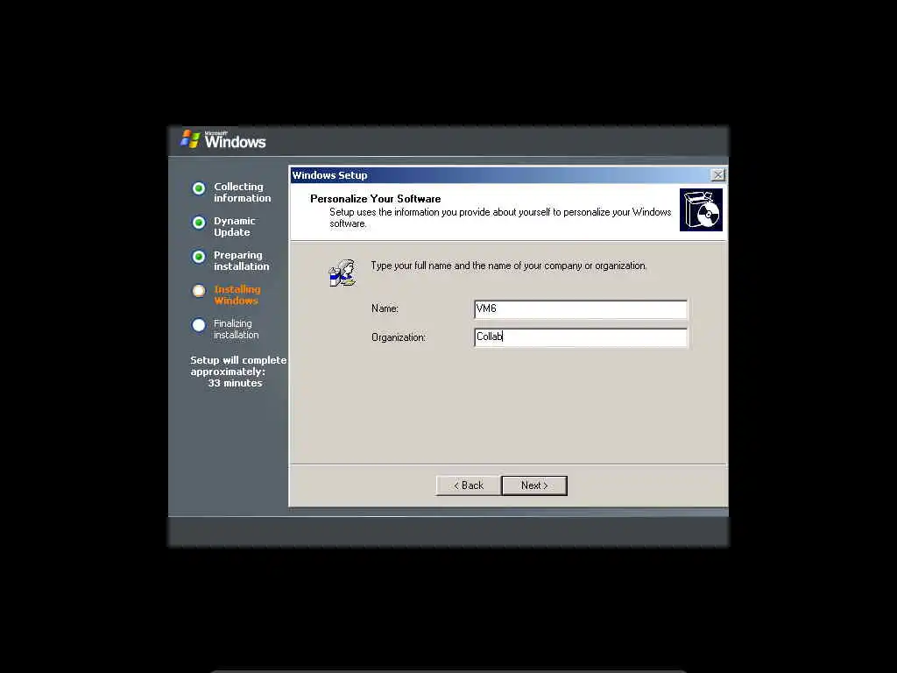Click the 'Finalizing installation' label
Viewport: 897px width, 673px height.
pyautogui.click(x=237, y=329)
